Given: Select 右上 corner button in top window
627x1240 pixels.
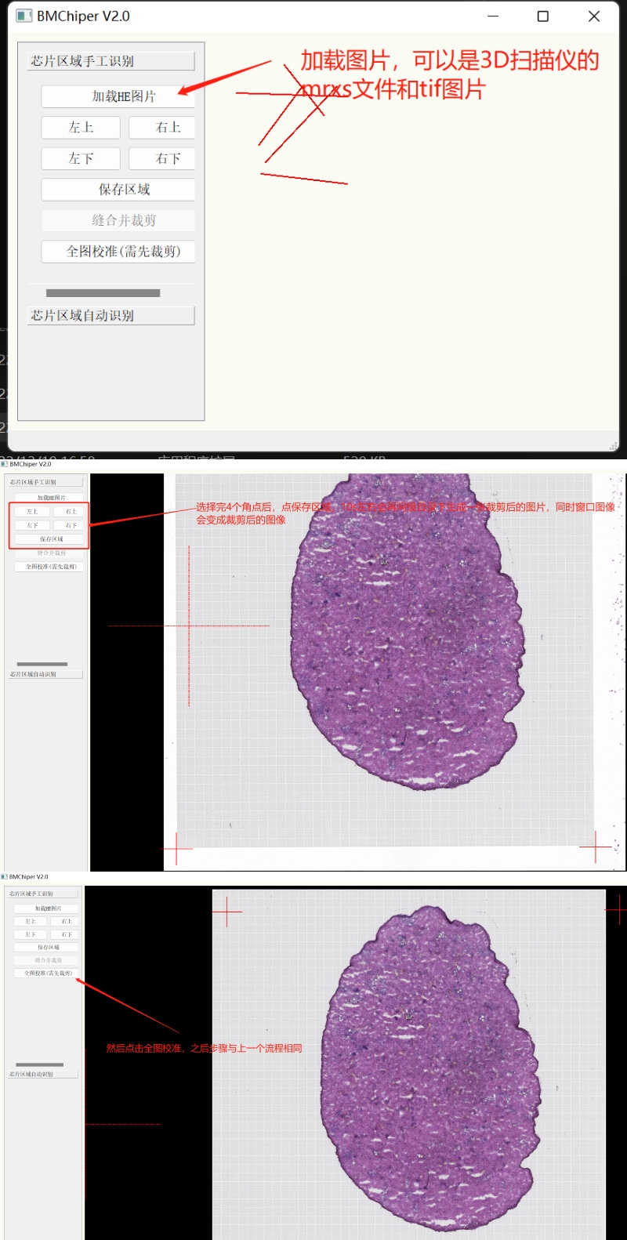Looking at the screenshot, I should point(162,128).
